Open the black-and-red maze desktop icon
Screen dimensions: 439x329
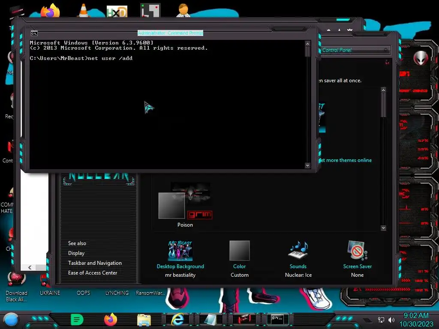pyautogui.click(x=150, y=10)
